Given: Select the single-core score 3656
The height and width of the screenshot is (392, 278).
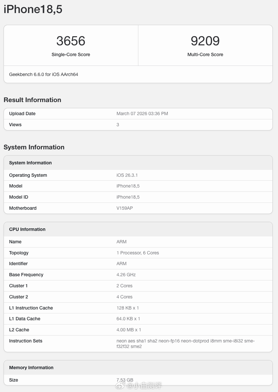Looking at the screenshot, I should (71, 41).
